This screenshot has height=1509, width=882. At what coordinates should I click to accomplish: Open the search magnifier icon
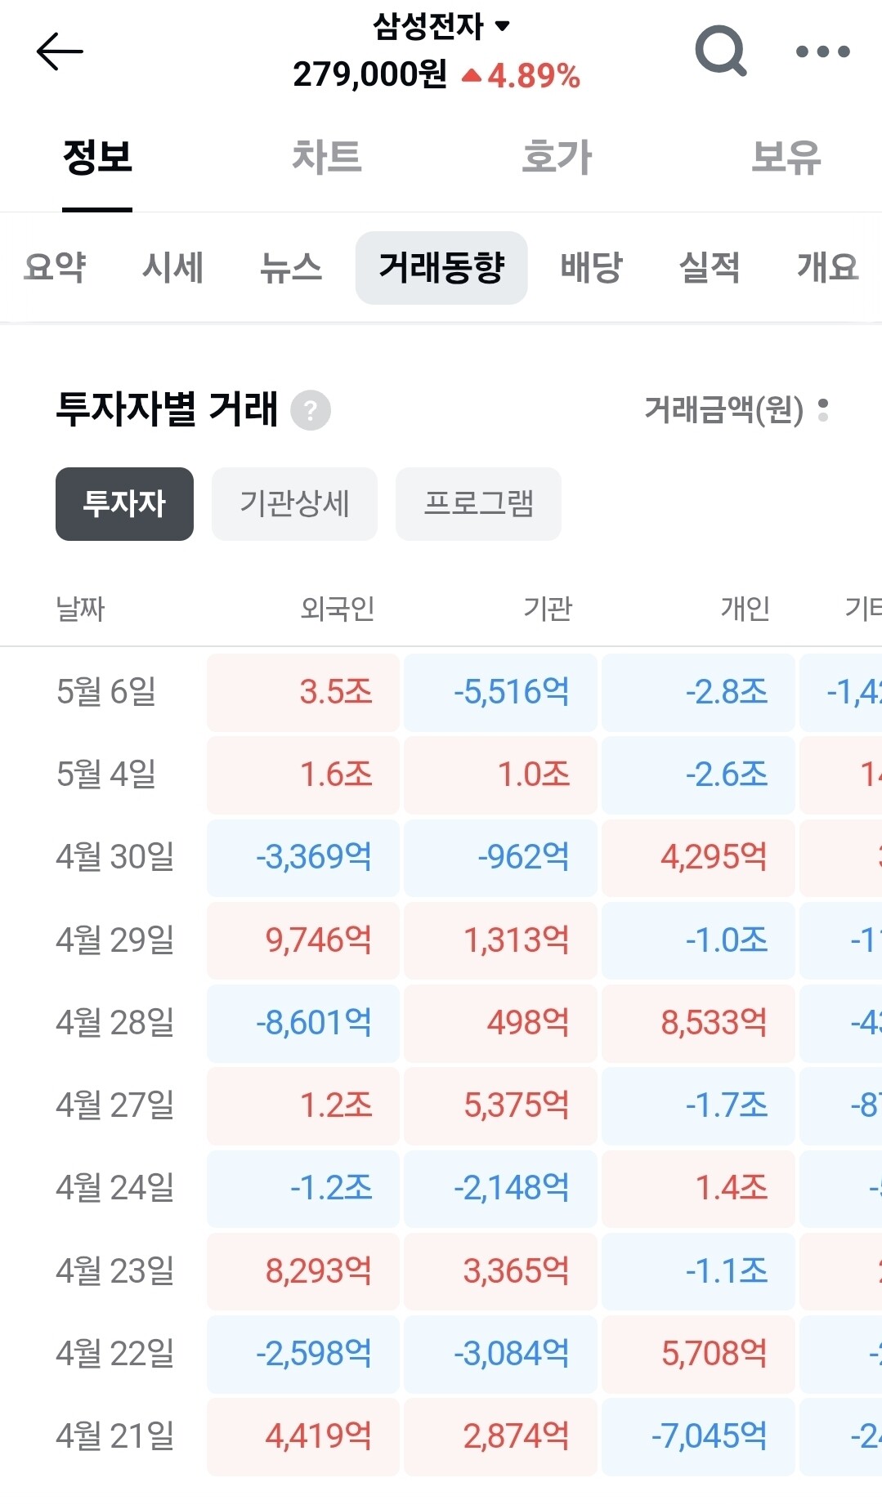pyautogui.click(x=721, y=51)
